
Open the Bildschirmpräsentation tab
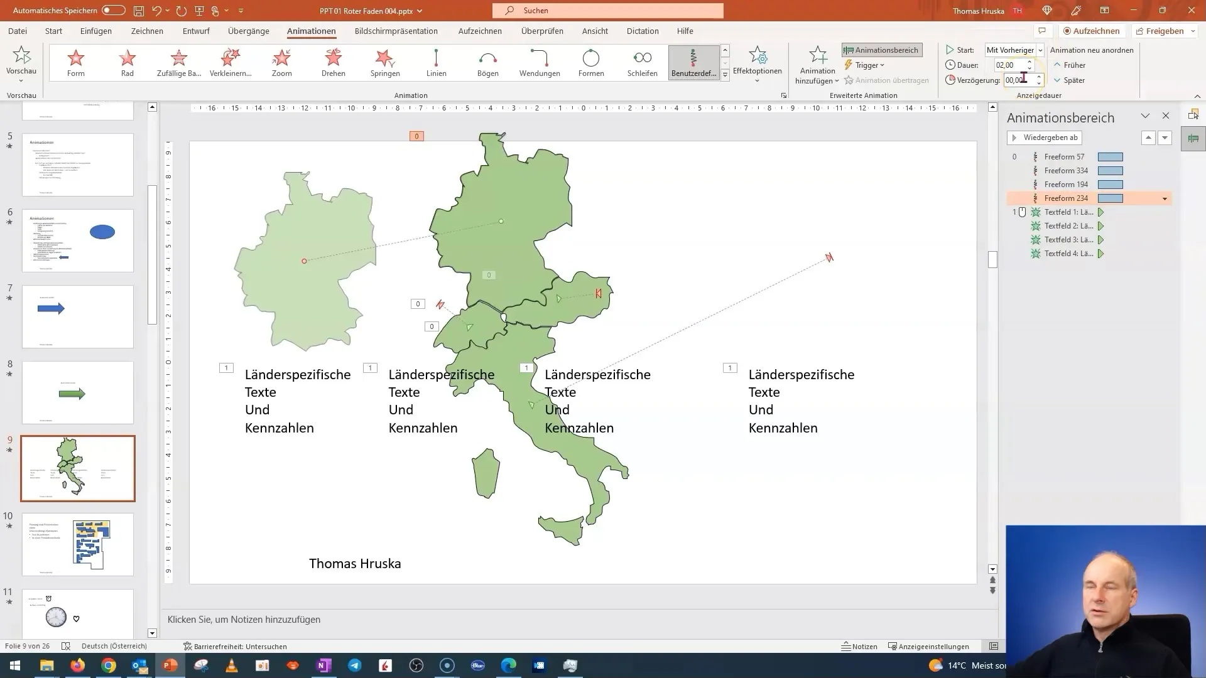(396, 31)
